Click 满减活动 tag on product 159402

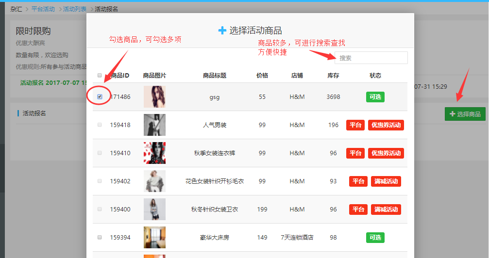pyautogui.click(x=386, y=181)
